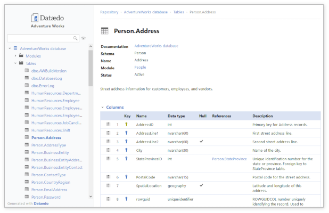Open AdventureWorks database breadcrumb link
The width and height of the screenshot is (329, 213).
pos(146,12)
